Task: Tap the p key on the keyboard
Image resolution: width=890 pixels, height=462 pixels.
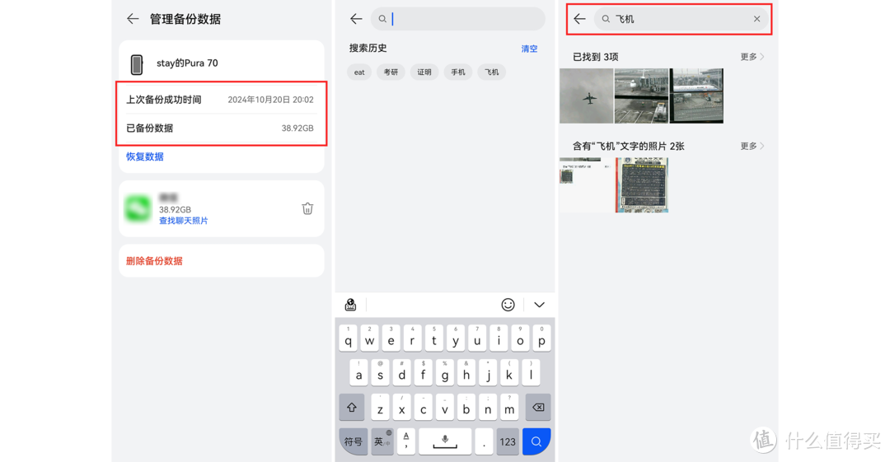Action: tap(541, 338)
